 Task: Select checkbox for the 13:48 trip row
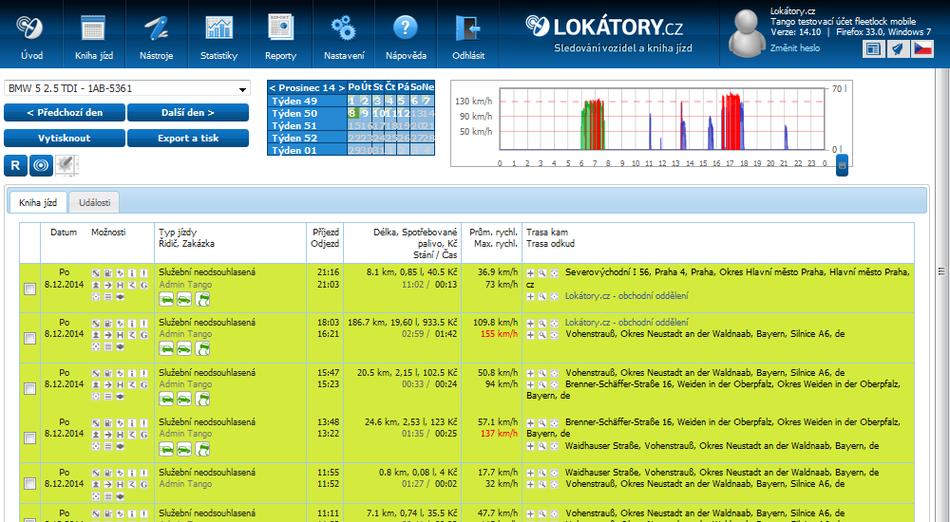pos(29,438)
